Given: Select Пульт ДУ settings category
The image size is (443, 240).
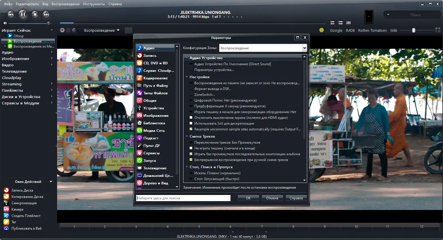Looking at the screenshot, I should point(155,145).
